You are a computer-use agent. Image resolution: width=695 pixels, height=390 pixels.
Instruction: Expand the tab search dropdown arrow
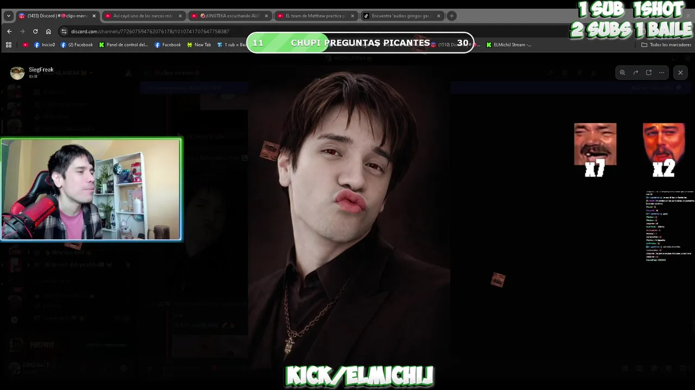(8, 16)
